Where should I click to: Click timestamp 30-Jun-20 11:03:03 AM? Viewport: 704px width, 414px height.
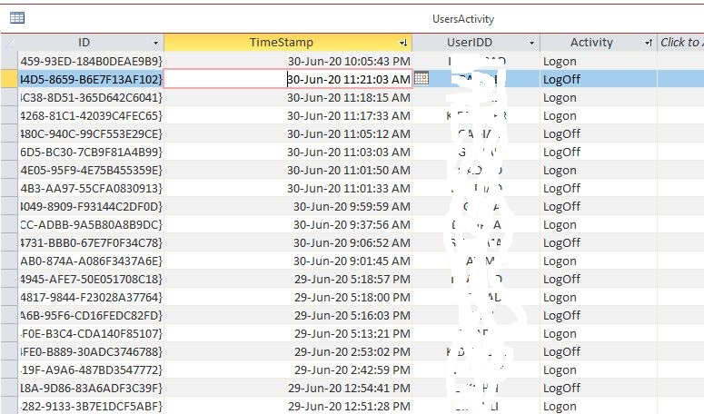click(x=349, y=152)
